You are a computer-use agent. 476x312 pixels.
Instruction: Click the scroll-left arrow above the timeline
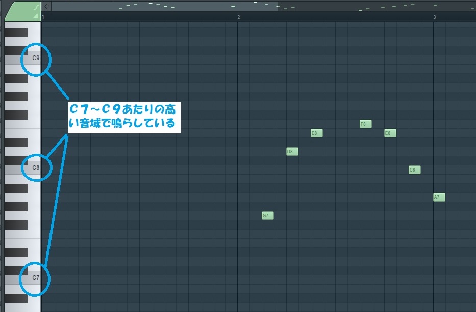coord(46,6)
